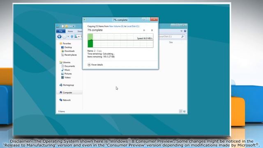
Task: Click the Pictures library icon
Action: (62, 74)
